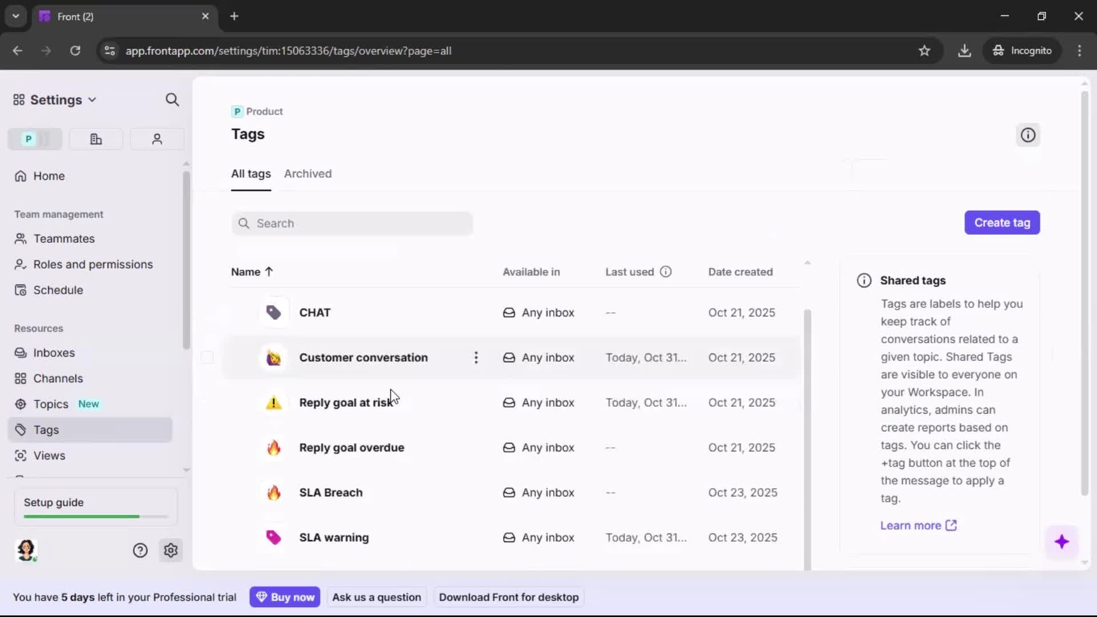Open personal settings via person icon

click(157, 139)
